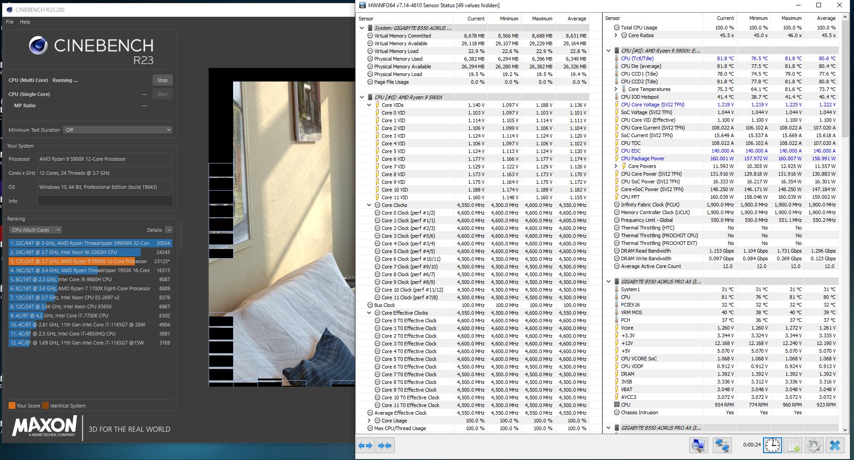854x460 pixels.
Task: Click the icon beside DRAM Read Bandwidth
Action: pyautogui.click(x=616, y=251)
